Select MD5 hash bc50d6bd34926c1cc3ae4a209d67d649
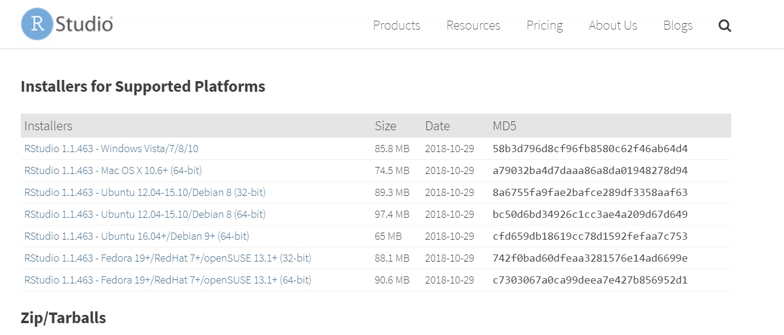Viewport: 784px width, 335px height. (x=590, y=214)
